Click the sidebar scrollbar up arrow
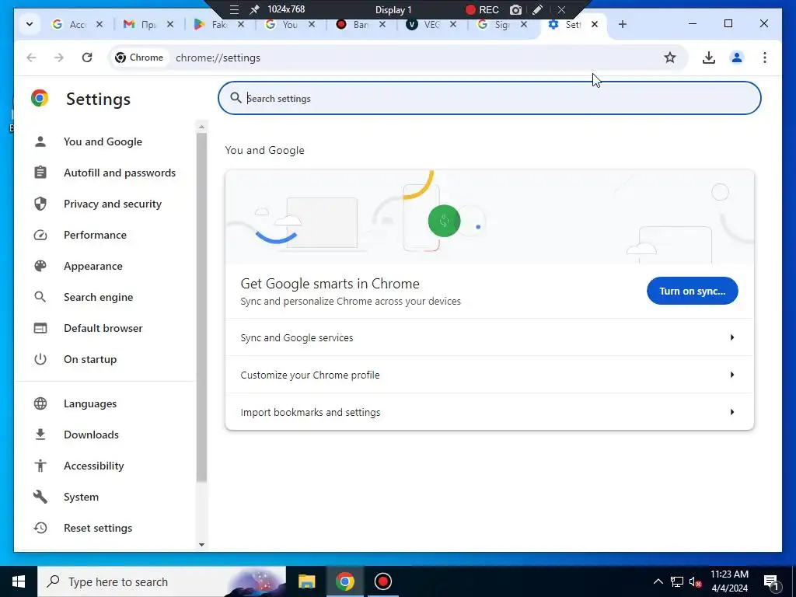The image size is (796, 597). (x=201, y=127)
